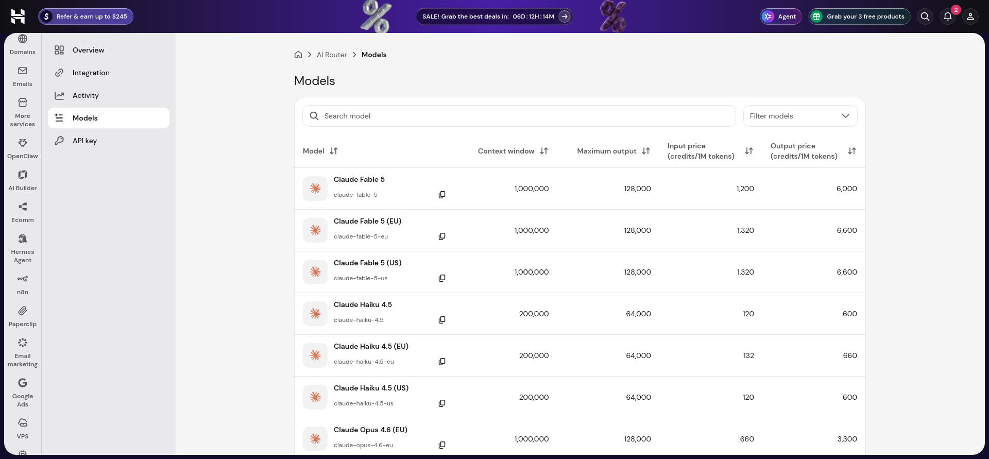Open Ecomm sidebar section
Image resolution: width=989 pixels, height=459 pixels.
[23, 213]
